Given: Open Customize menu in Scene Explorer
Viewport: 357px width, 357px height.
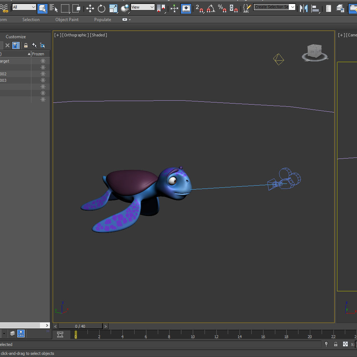Looking at the screenshot, I should [16, 37].
